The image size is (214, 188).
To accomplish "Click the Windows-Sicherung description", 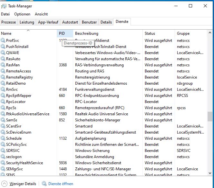I will click(92, 151).
